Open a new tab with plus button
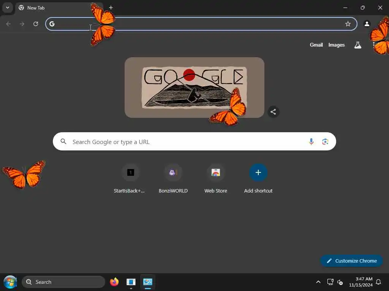This screenshot has width=389, height=291. (111, 8)
